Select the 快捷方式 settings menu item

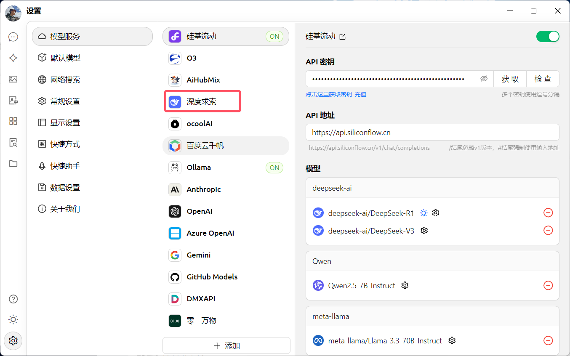(x=92, y=144)
